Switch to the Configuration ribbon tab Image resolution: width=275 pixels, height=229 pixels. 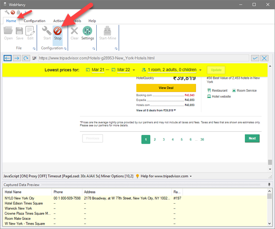pos(35,21)
